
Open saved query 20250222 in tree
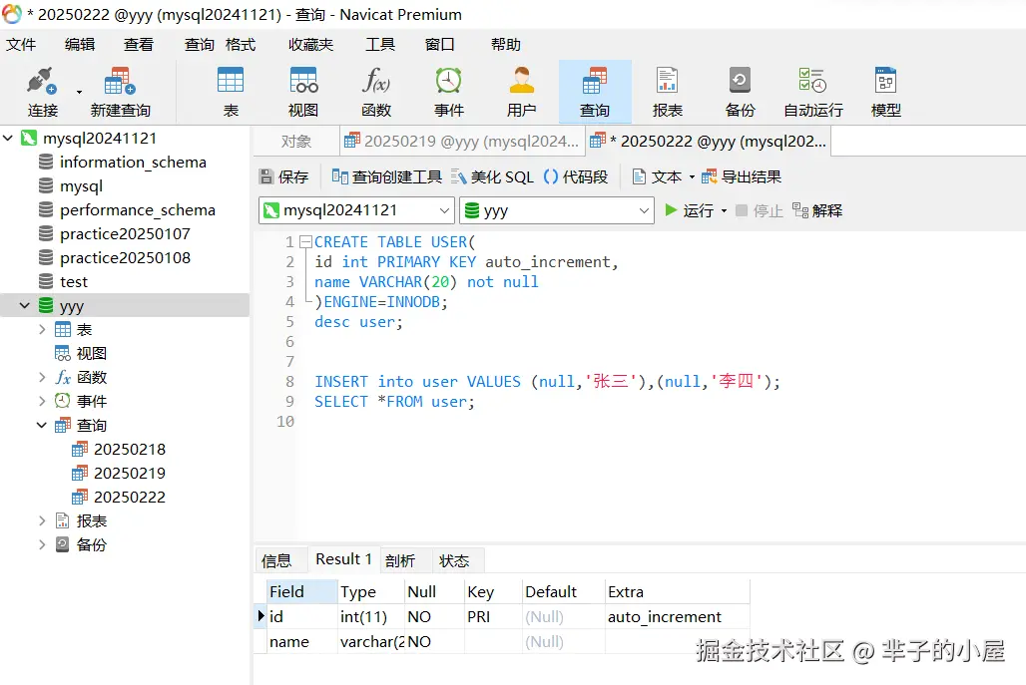130,497
